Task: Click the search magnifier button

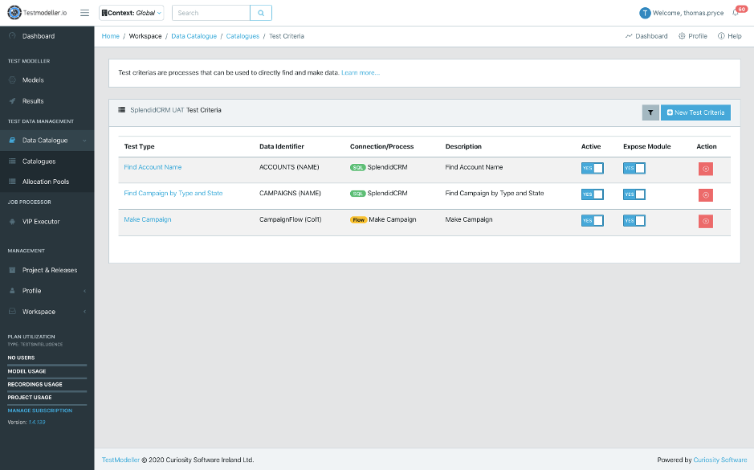Action: (260, 13)
